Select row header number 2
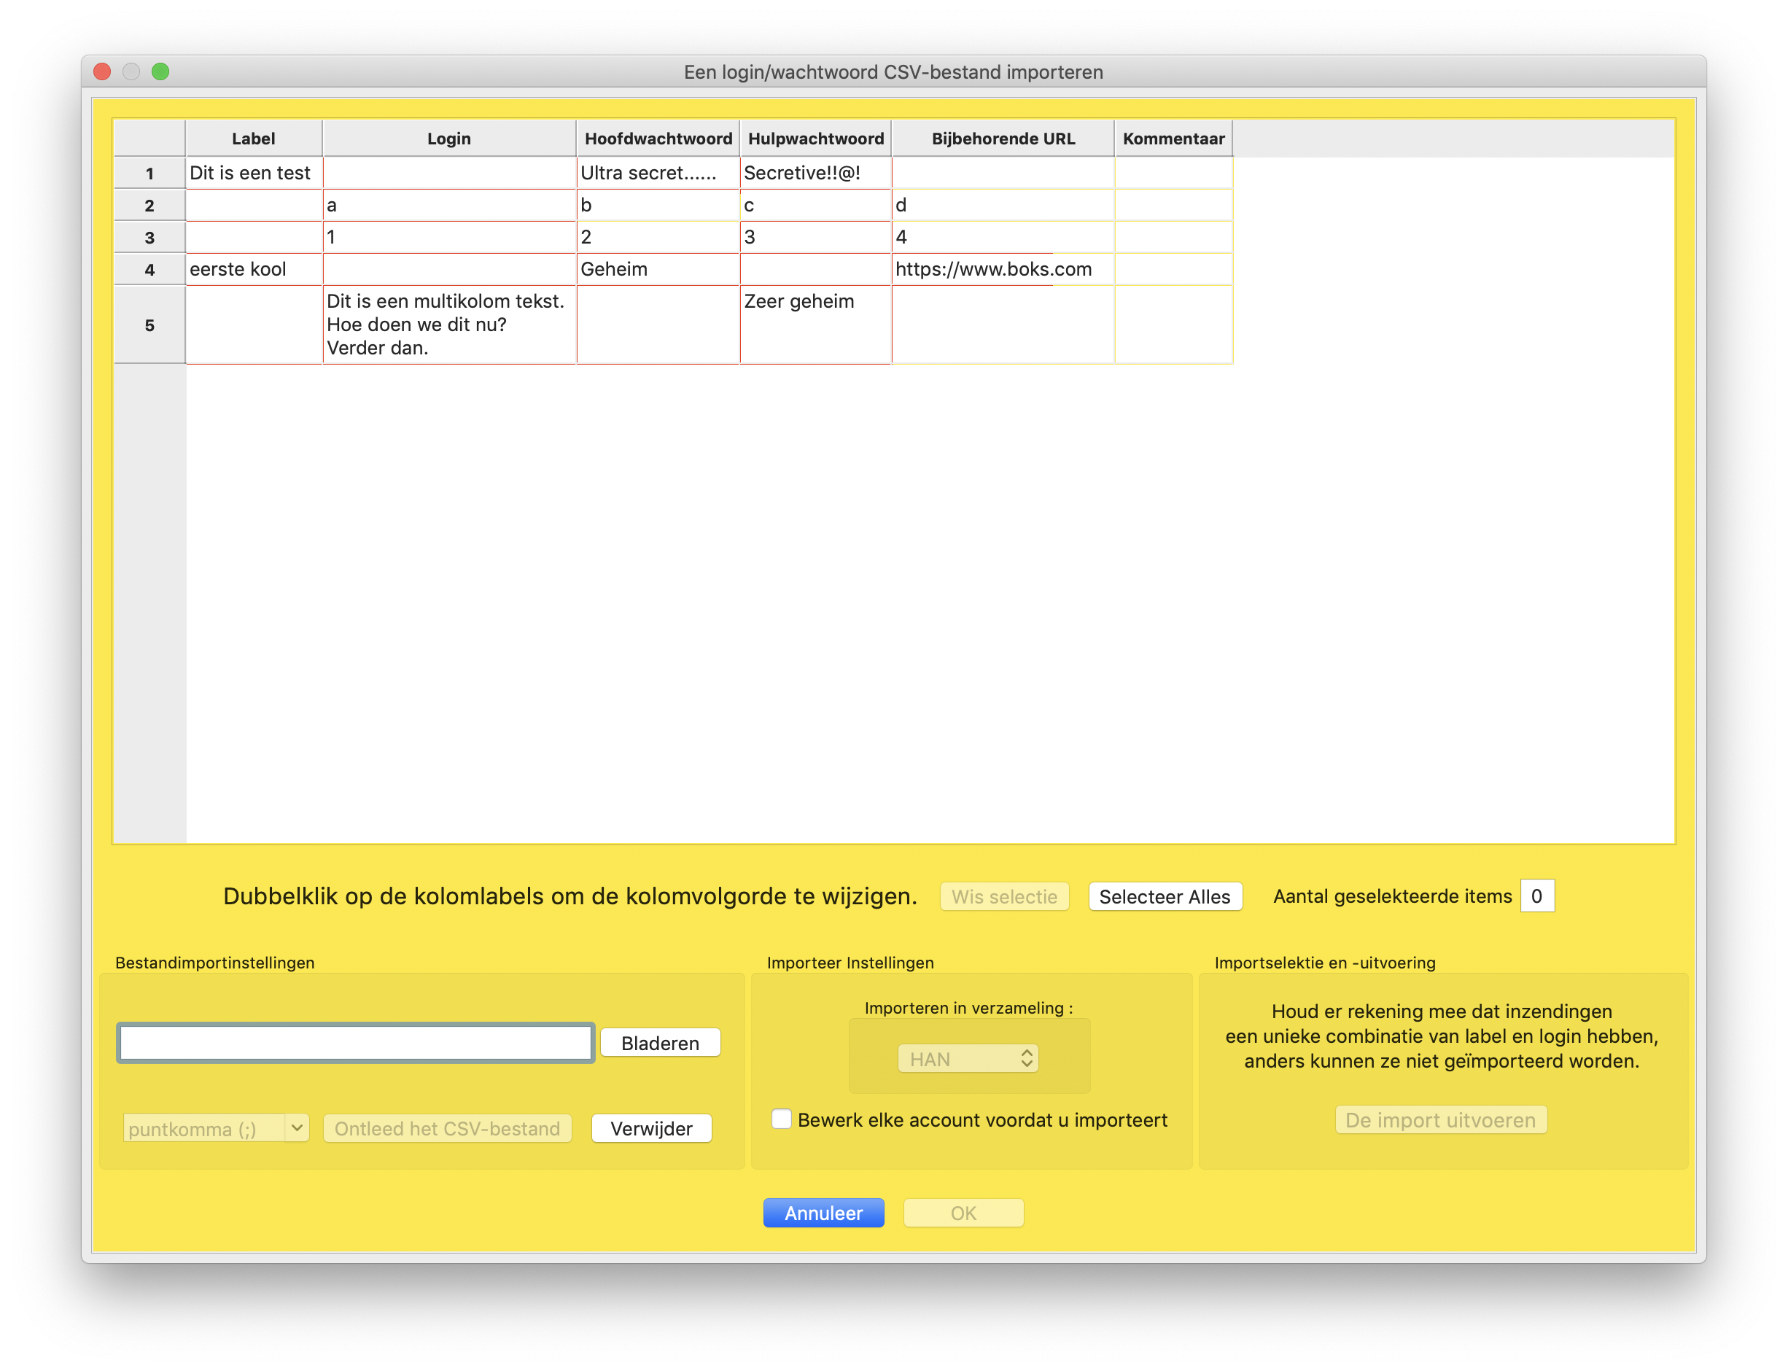 pos(149,206)
